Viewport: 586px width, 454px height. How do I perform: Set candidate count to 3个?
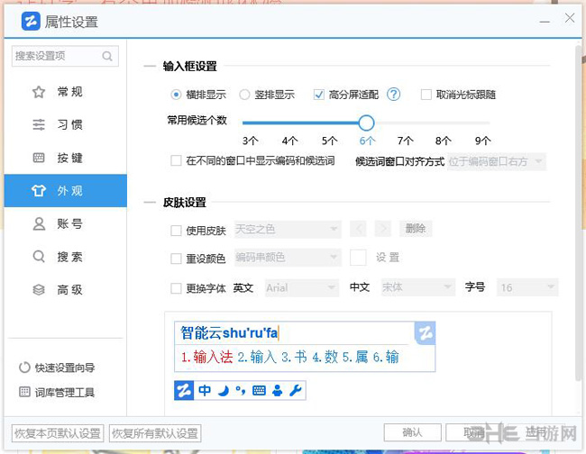click(250, 141)
